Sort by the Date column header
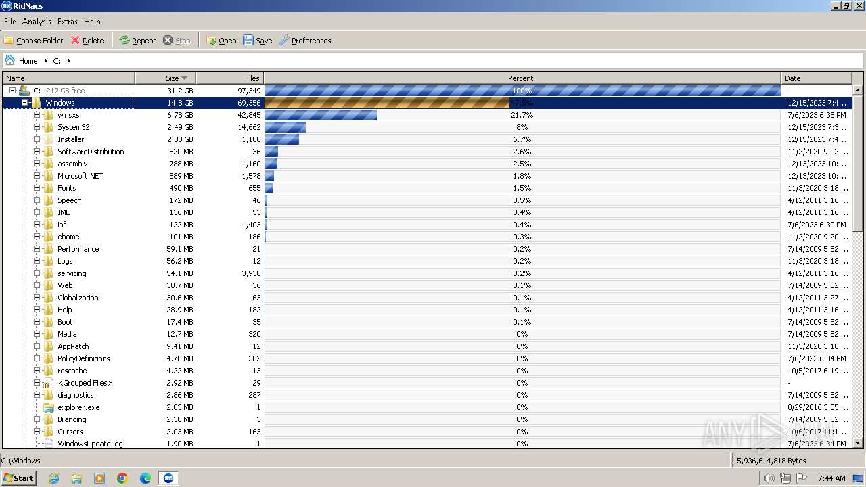 coord(817,78)
